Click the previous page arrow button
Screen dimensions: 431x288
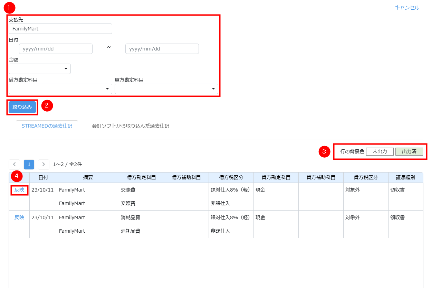coord(14,164)
